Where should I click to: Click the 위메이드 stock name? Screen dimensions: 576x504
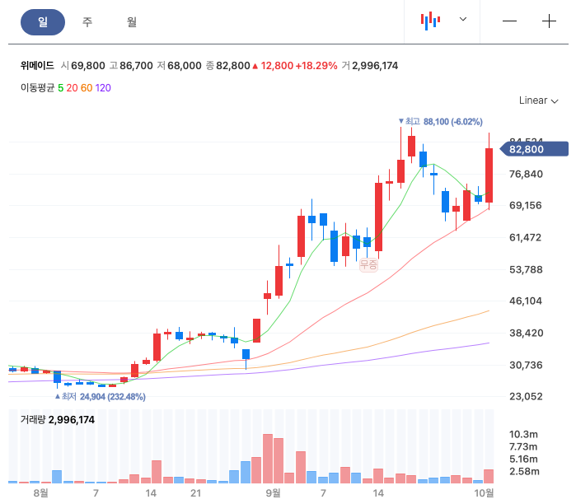point(37,66)
